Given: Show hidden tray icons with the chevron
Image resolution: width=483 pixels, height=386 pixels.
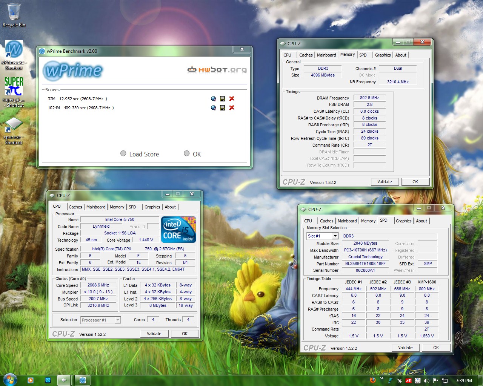Looking at the screenshot, I should (x=382, y=378).
